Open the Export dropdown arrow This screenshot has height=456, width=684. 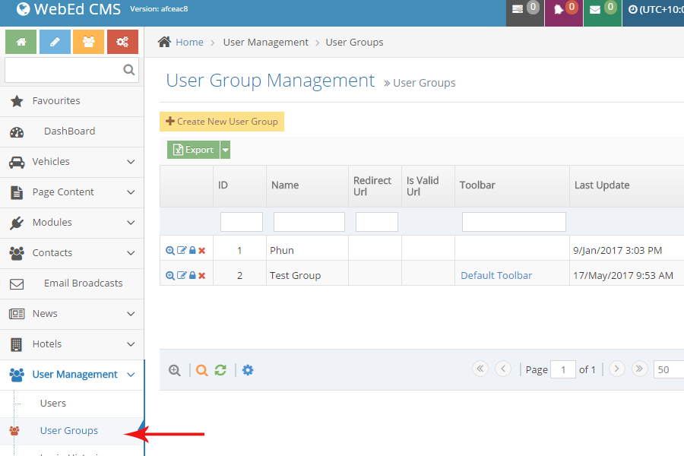[223, 150]
